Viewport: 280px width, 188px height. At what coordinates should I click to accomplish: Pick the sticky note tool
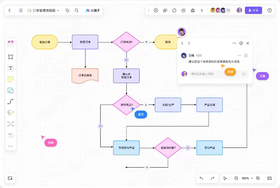pyautogui.click(x=10, y=79)
